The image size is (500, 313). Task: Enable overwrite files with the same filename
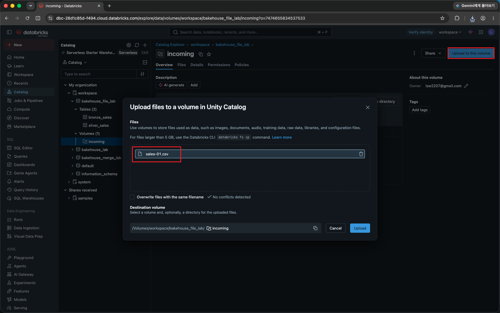click(132, 197)
